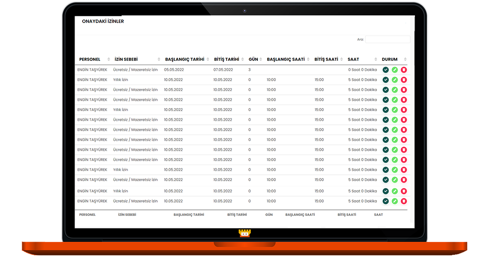Select the ONAYDAKİ İZİNLER title
Screen dimensions: 486x256
103,21
